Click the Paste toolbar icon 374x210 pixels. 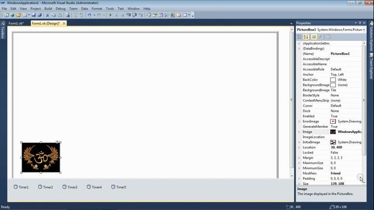tap(60, 15)
